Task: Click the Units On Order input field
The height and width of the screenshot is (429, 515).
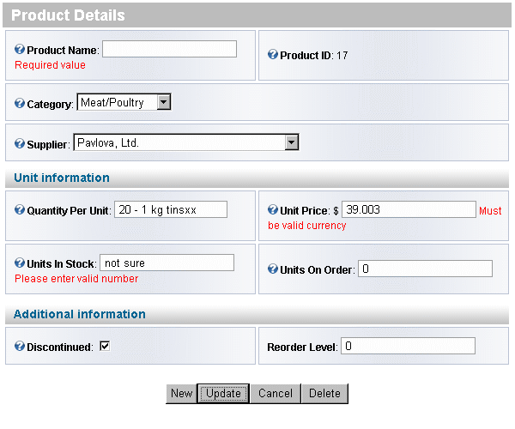Action: (426, 269)
